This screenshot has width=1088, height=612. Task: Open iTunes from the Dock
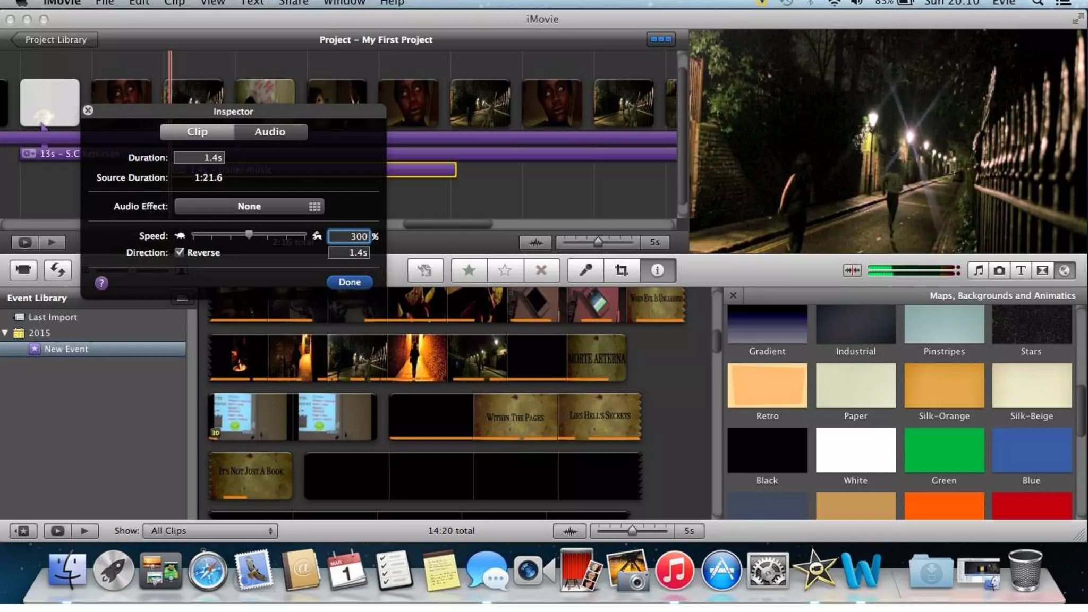coord(674,571)
